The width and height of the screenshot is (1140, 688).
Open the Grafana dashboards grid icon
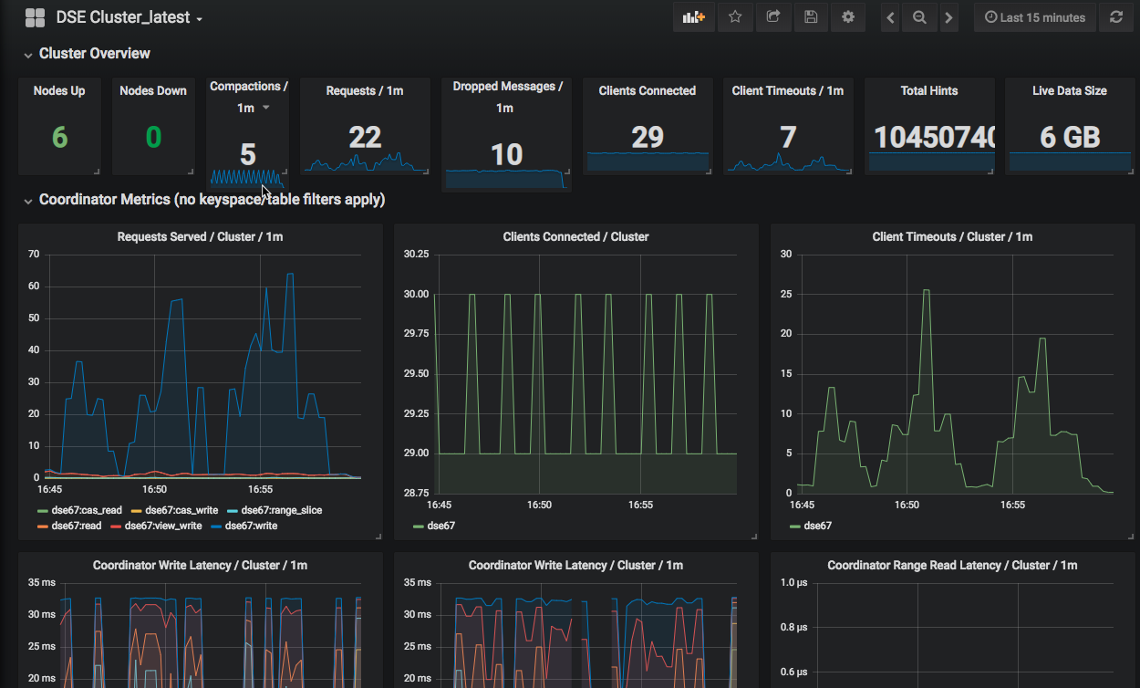point(35,17)
